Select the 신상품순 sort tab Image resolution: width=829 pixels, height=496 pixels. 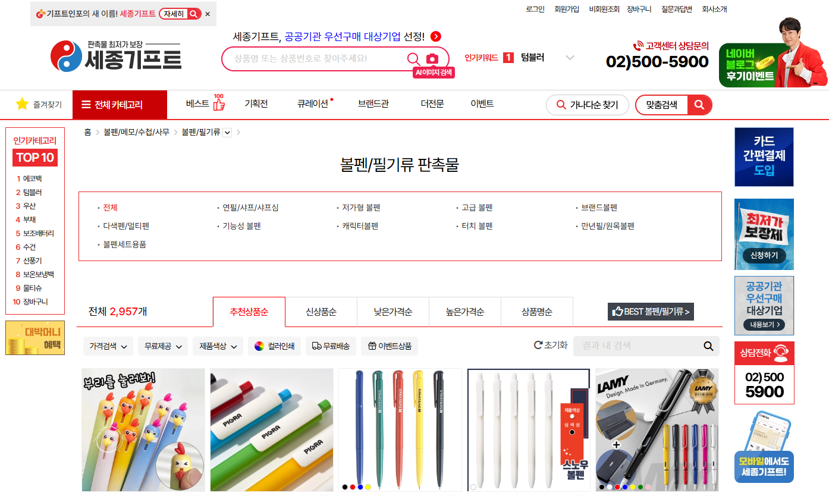(x=321, y=312)
